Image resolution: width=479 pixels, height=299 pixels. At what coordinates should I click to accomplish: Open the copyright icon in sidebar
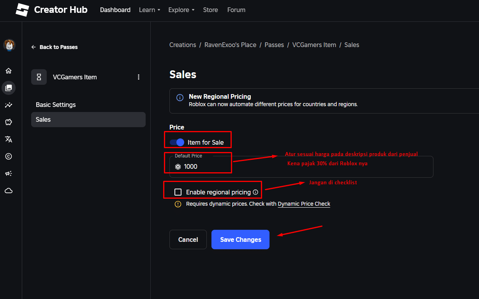[9, 156]
